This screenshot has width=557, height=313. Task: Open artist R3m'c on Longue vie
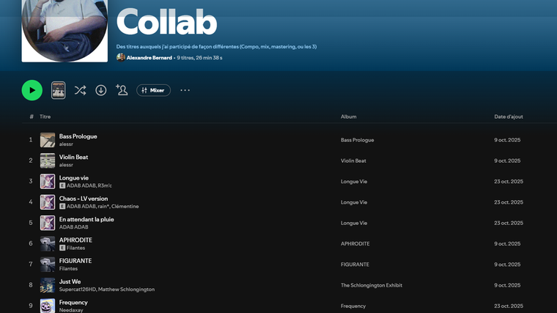click(105, 185)
